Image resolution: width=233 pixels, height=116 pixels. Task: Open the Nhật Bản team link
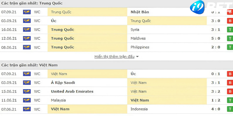[x=140, y=12]
